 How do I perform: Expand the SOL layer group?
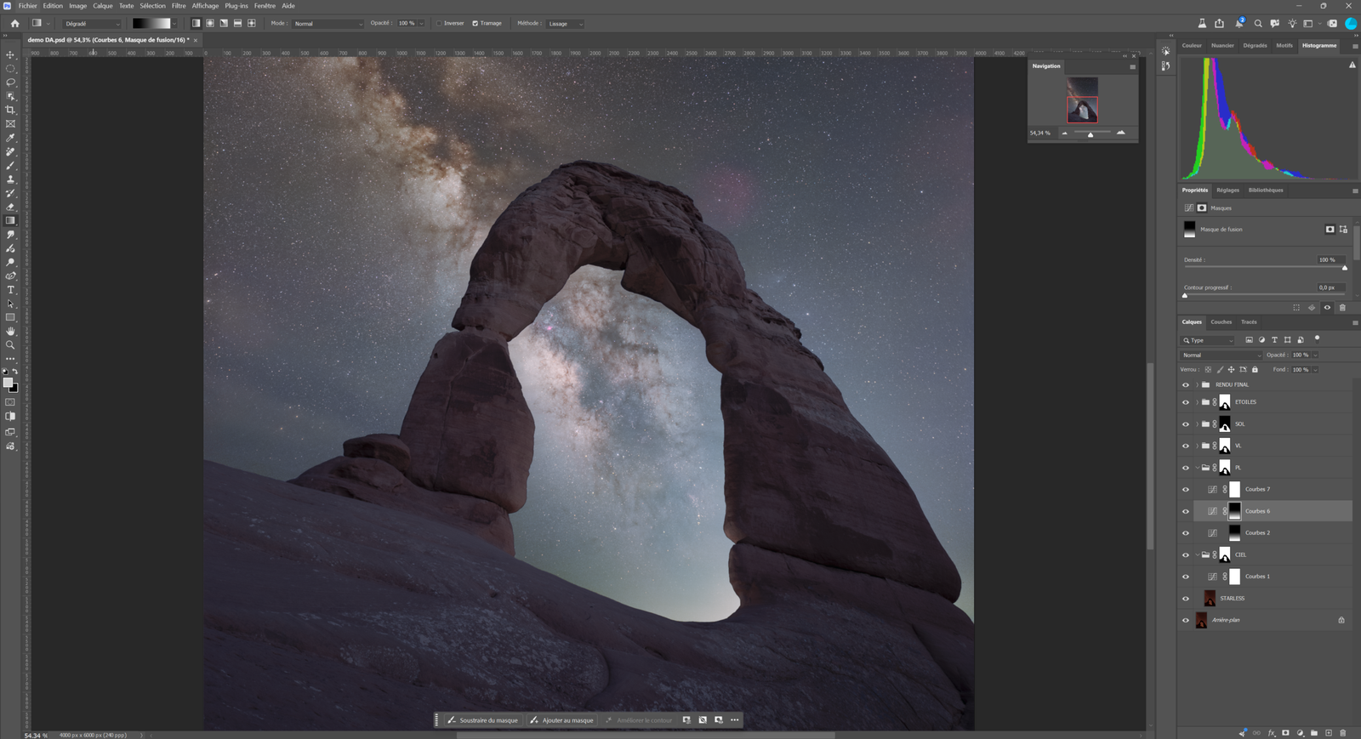click(1197, 424)
